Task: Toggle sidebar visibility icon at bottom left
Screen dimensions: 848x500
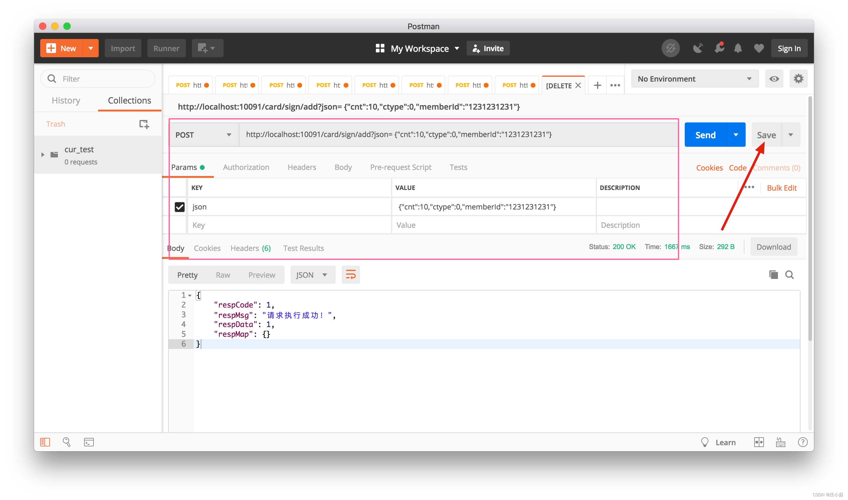Action: pyautogui.click(x=45, y=442)
